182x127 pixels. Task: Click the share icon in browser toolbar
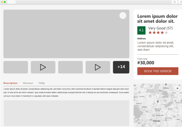[x=174, y=2]
